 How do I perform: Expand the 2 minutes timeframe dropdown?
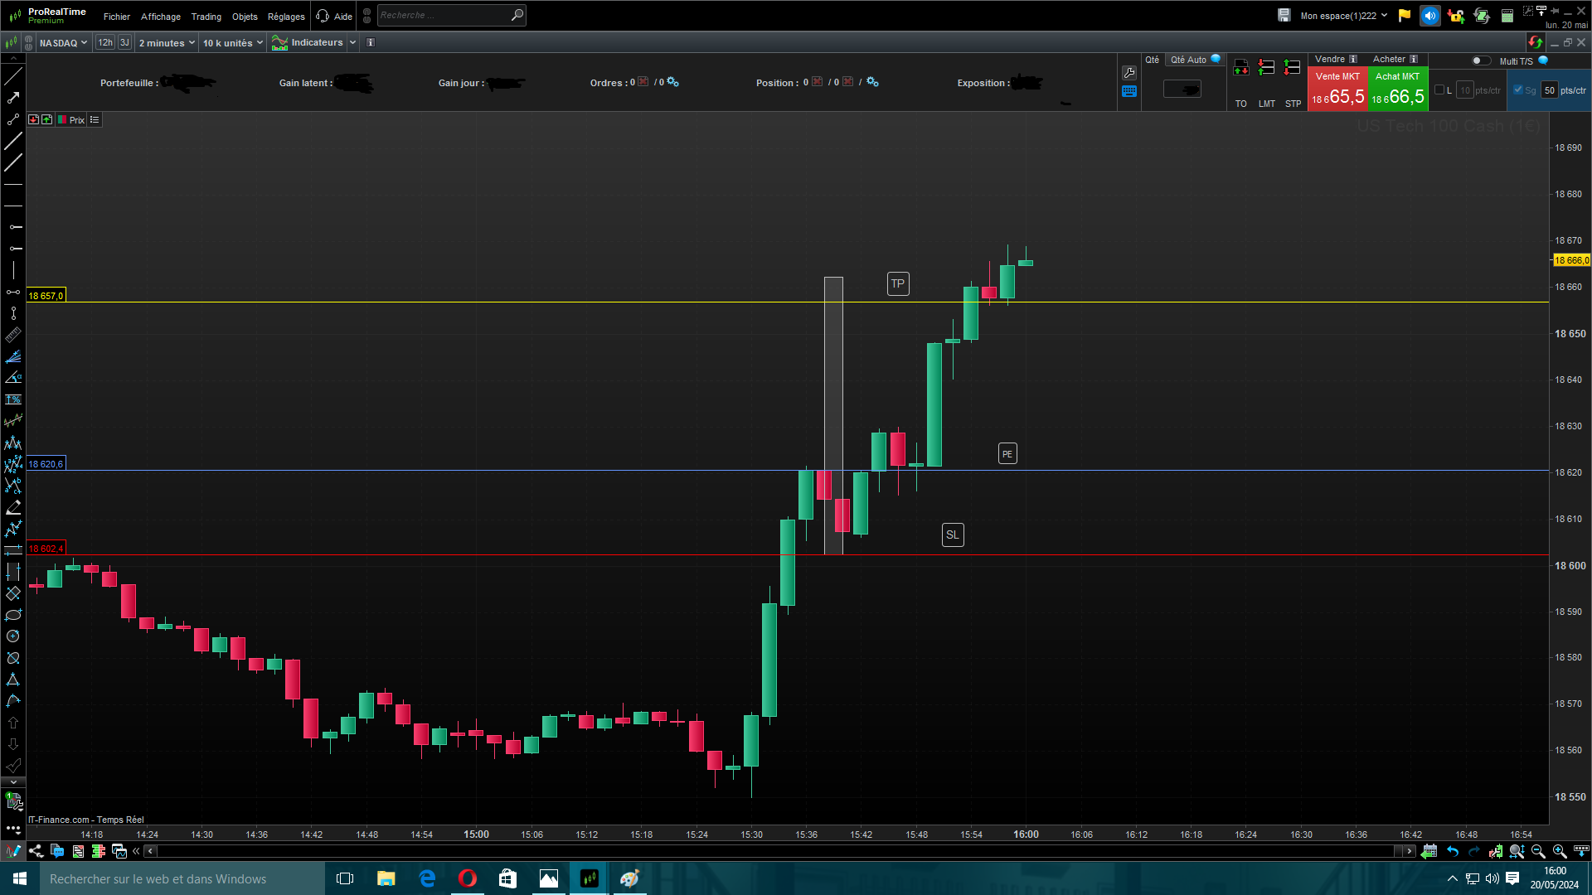(x=167, y=43)
